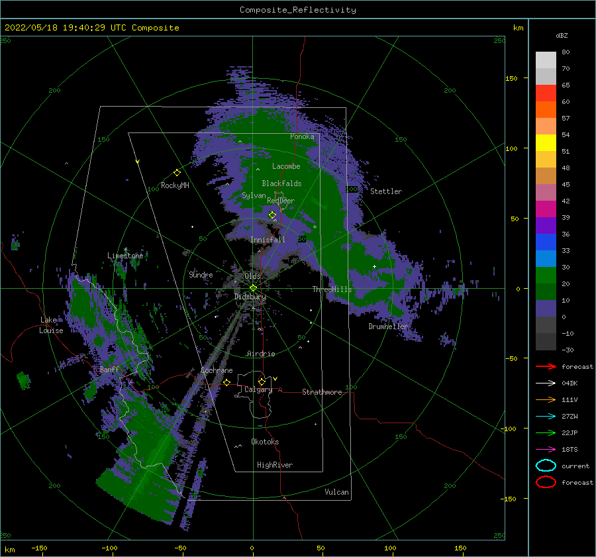Click the Lake Louise label

[x=51, y=325]
